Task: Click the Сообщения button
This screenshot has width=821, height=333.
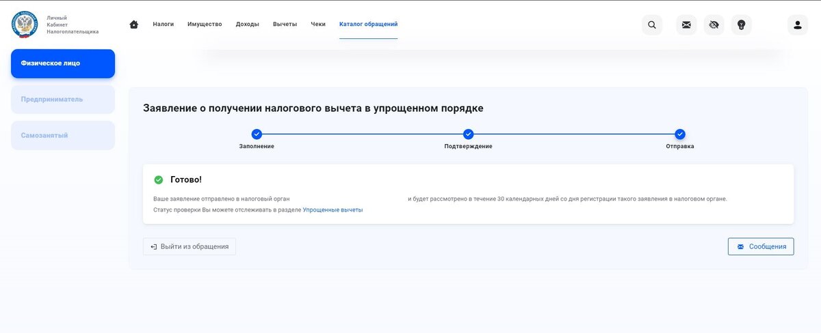Action: 761,246
